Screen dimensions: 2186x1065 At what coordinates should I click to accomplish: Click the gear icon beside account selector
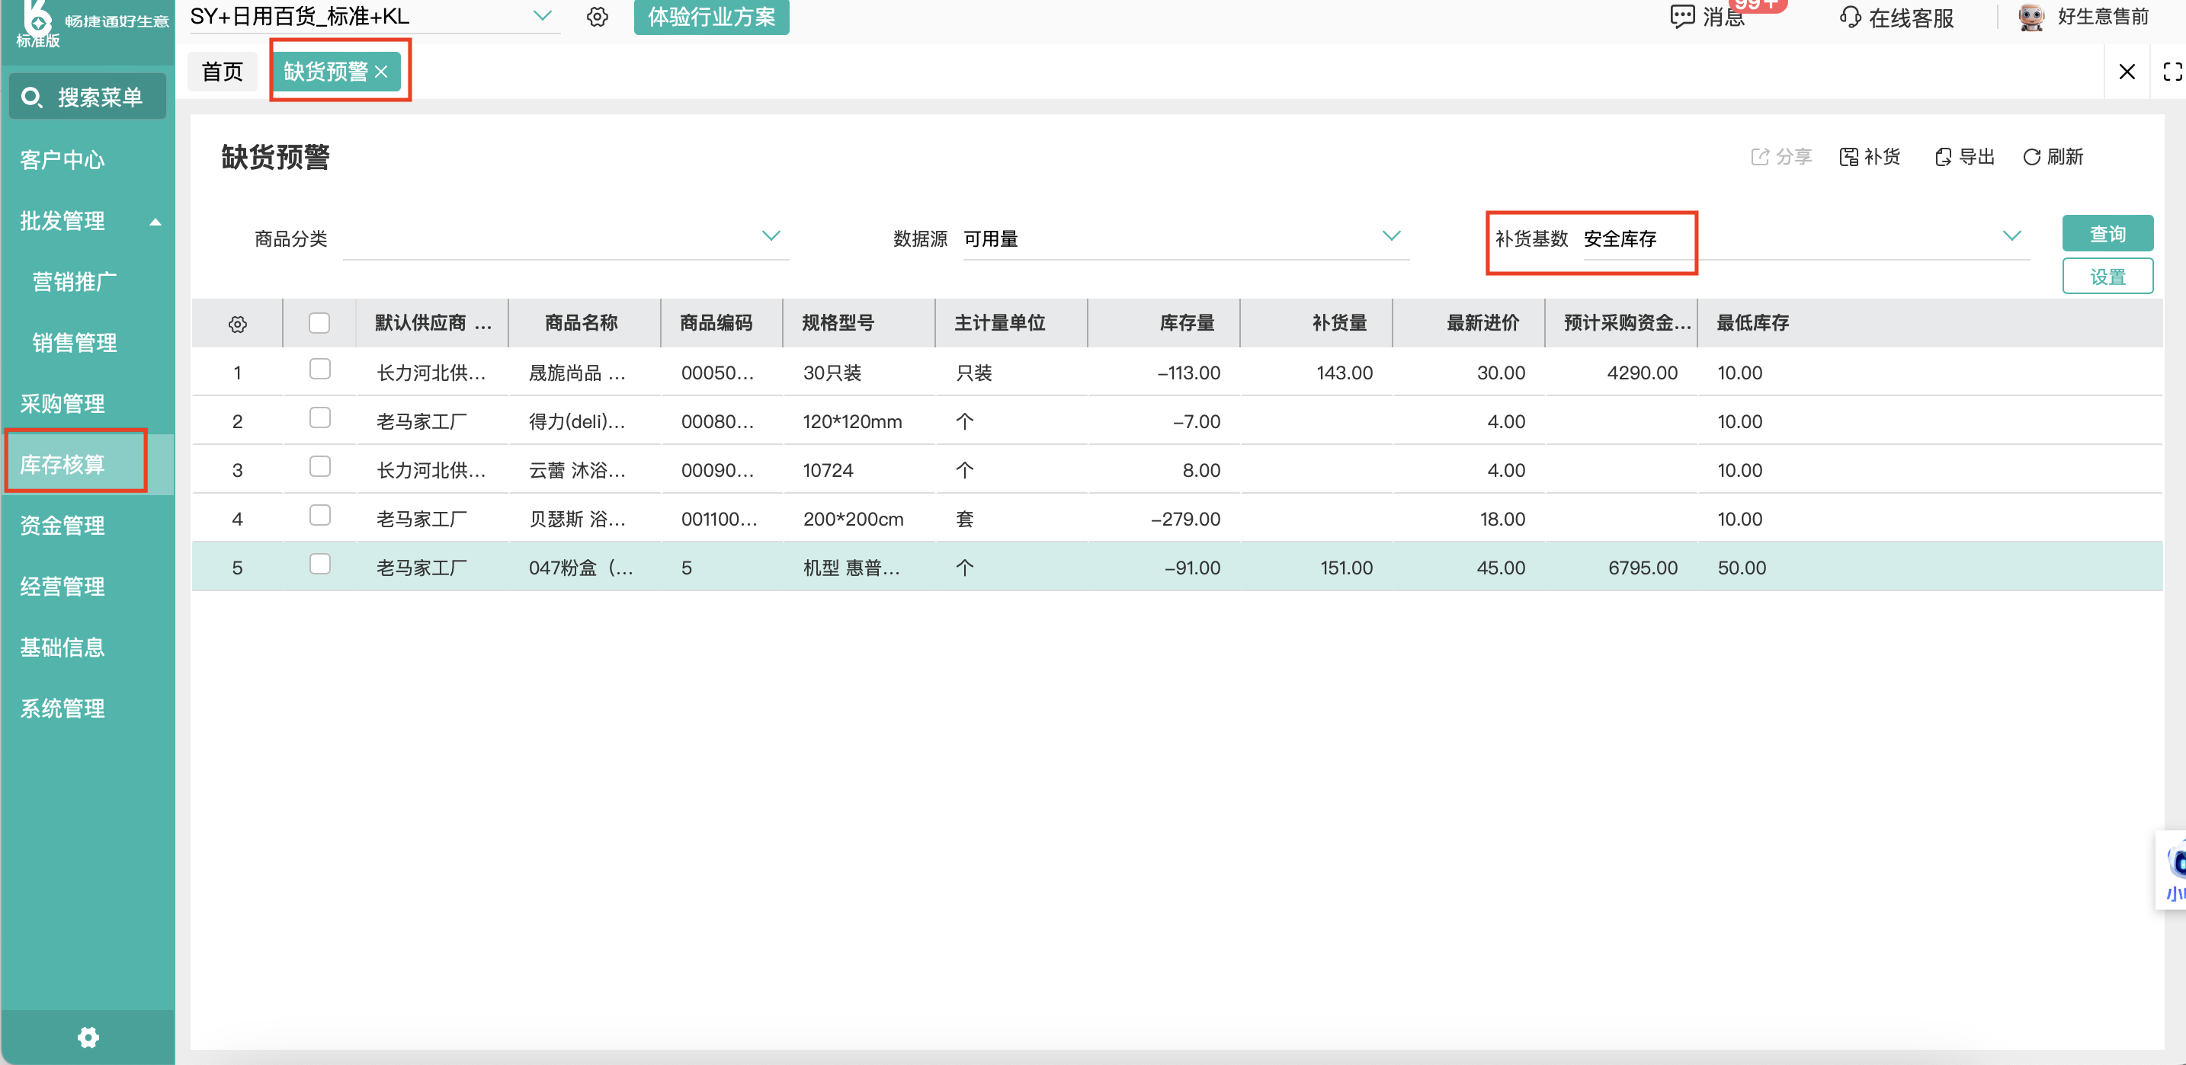point(598,17)
